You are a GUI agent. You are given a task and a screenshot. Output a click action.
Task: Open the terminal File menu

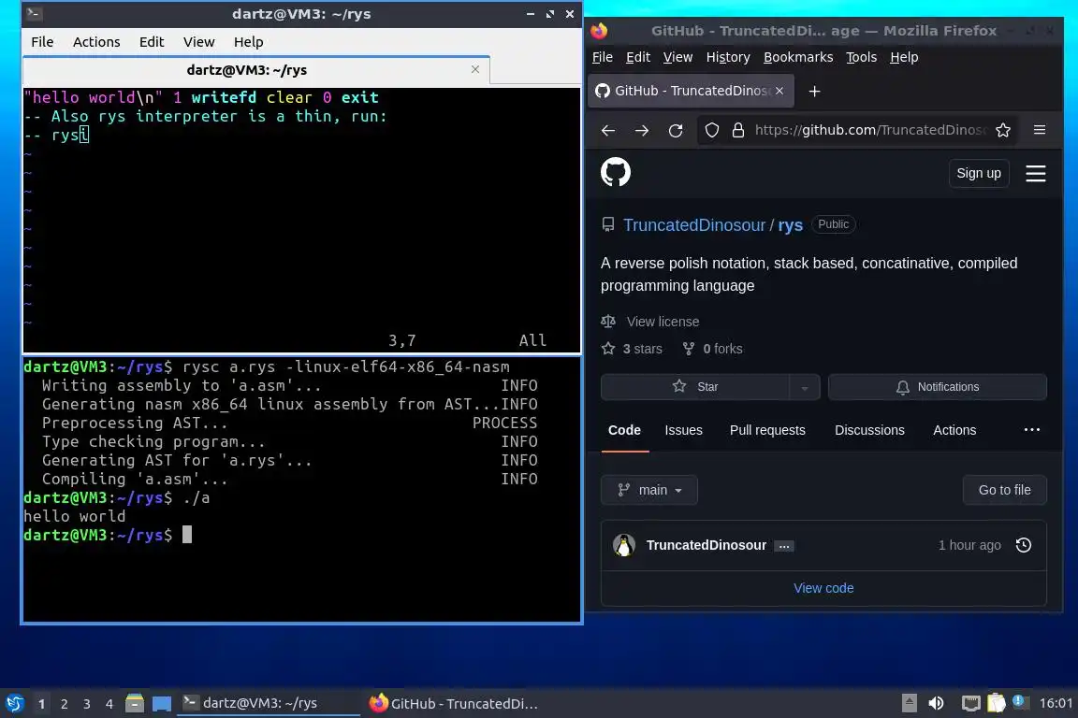pos(42,42)
